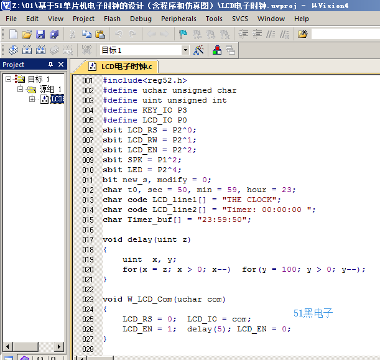Clear all bookmarks

click(225, 34)
